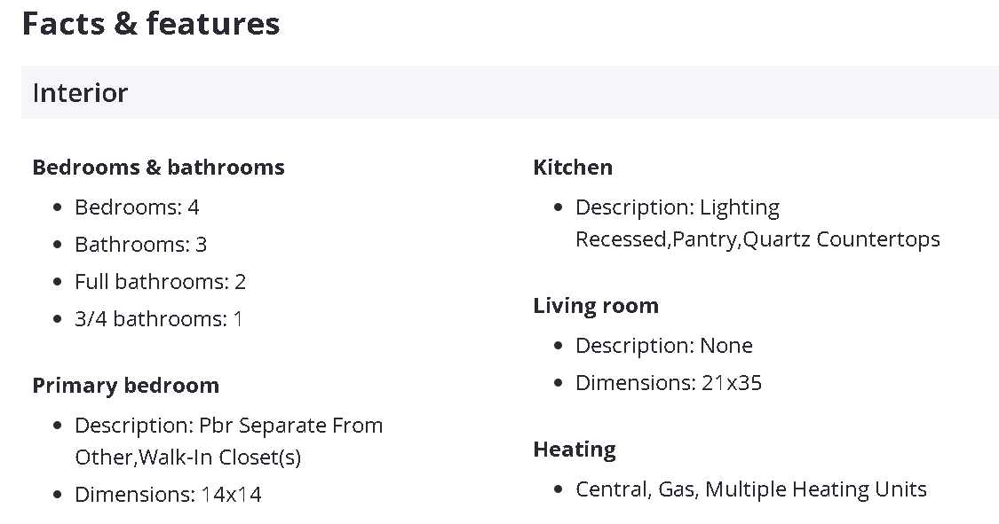Select the "Bedrooms: 4" list item
This screenshot has width=999, height=524.
137,207
